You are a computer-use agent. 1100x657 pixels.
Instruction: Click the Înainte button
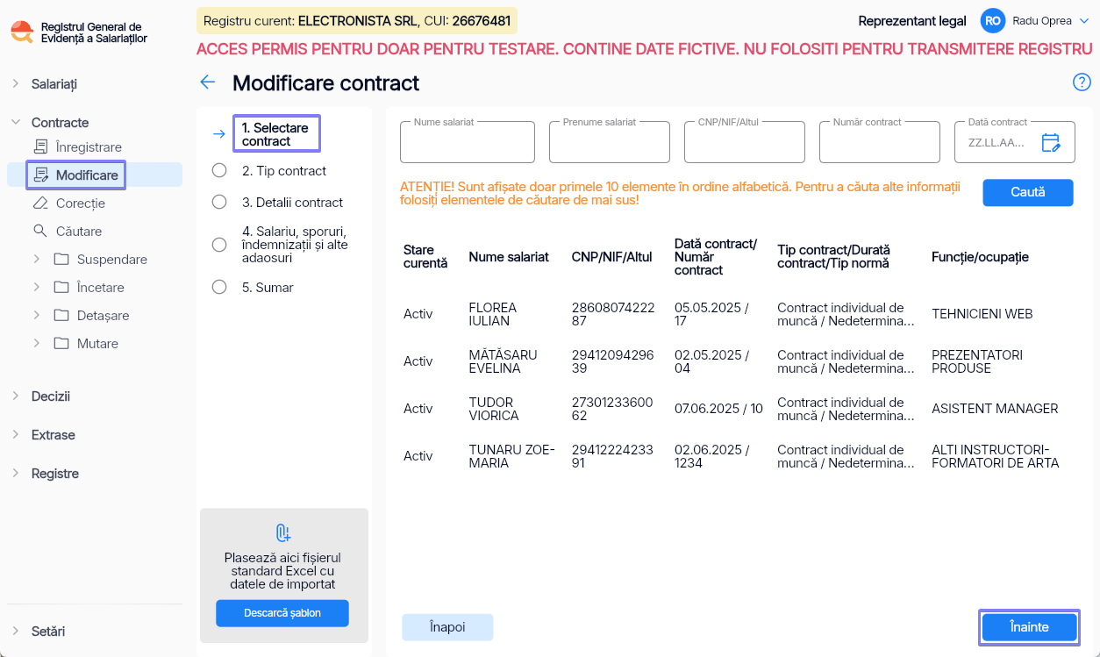click(x=1029, y=627)
